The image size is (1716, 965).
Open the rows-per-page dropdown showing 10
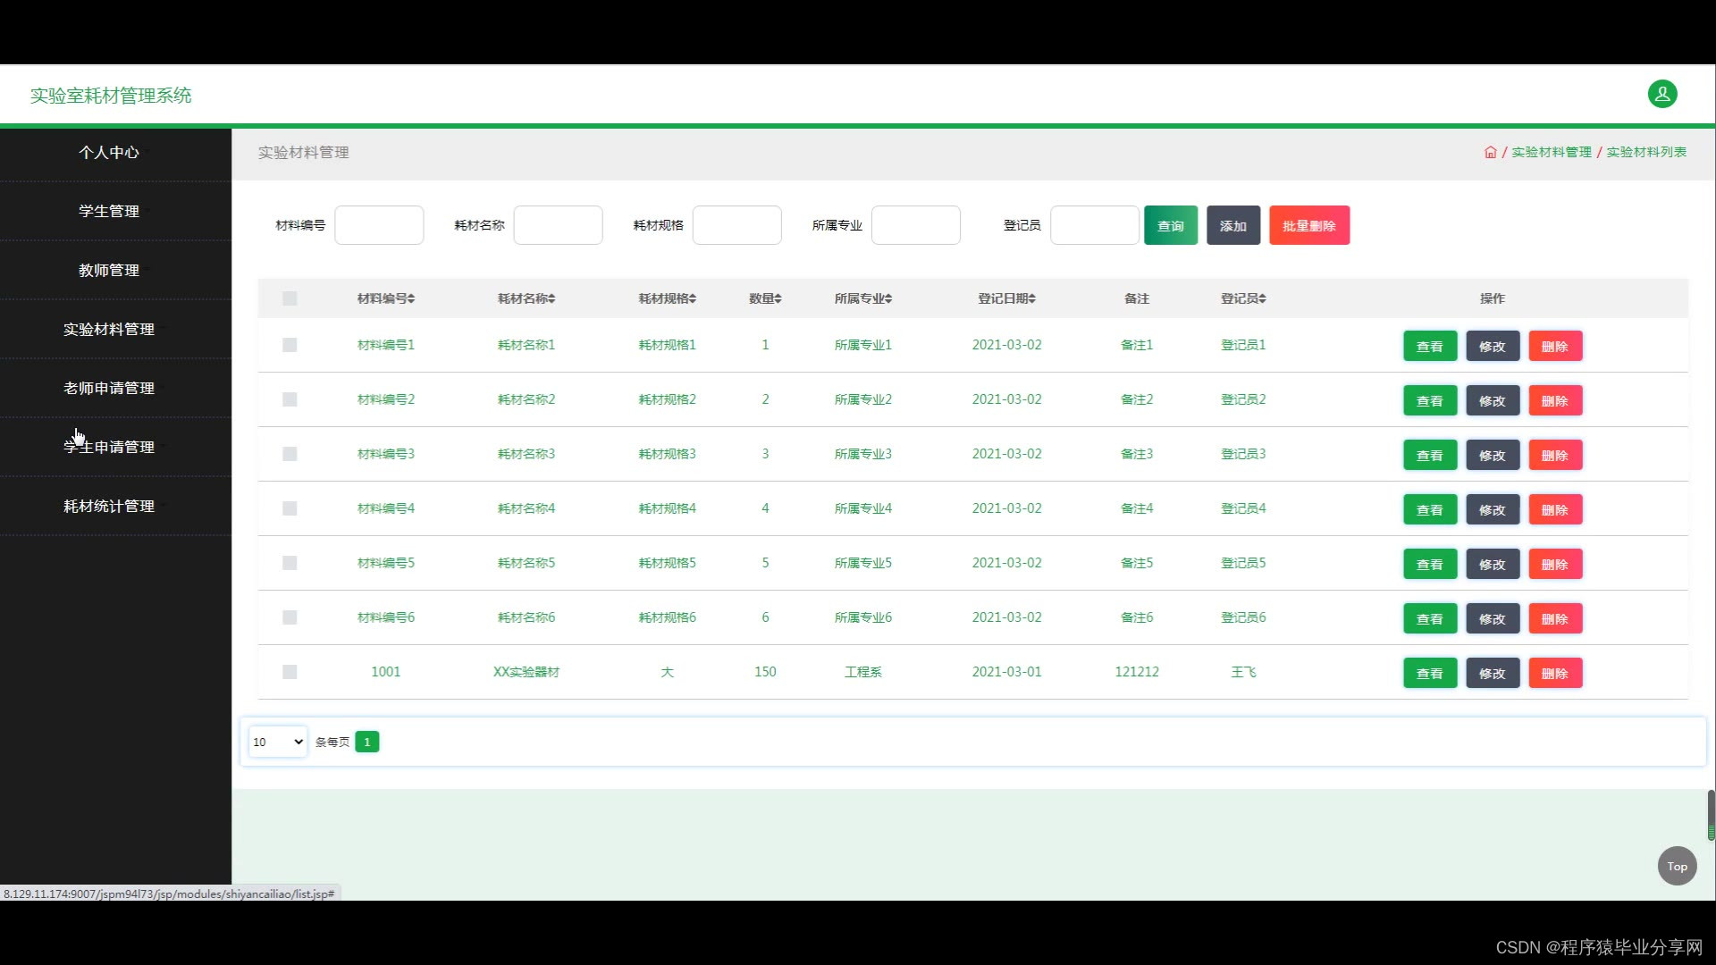coord(277,742)
